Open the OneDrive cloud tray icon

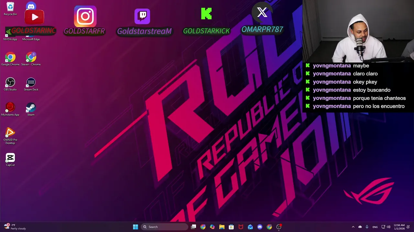click(x=360, y=227)
